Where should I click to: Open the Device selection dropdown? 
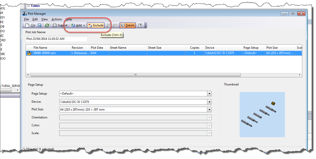click(209, 101)
